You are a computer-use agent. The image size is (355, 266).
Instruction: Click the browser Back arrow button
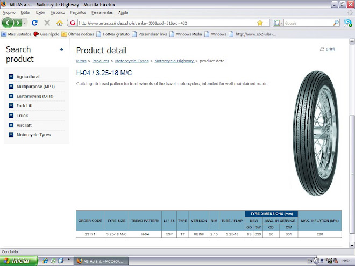click(8, 23)
